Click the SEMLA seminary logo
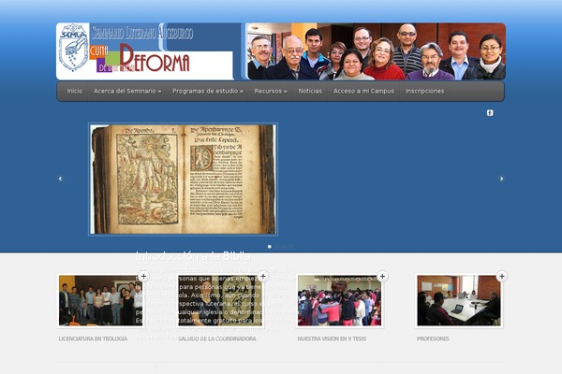Image resolution: width=562 pixels, height=374 pixels. (x=73, y=48)
